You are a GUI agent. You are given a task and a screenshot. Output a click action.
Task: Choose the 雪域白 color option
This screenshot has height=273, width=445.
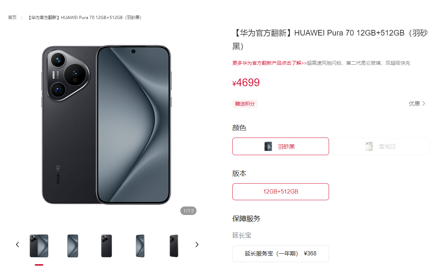[x=381, y=146]
